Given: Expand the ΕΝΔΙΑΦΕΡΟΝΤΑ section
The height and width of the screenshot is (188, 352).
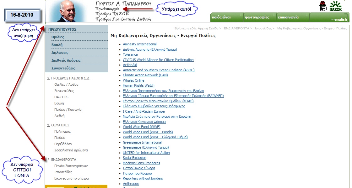Looking at the screenshot, I should click(x=63, y=160).
